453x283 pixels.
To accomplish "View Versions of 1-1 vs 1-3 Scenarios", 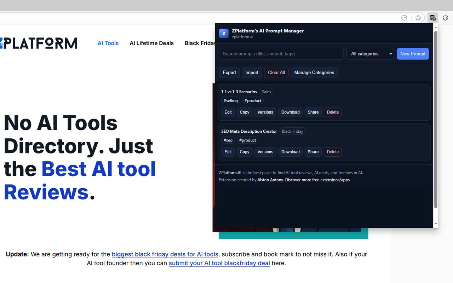I will click(x=265, y=112).
